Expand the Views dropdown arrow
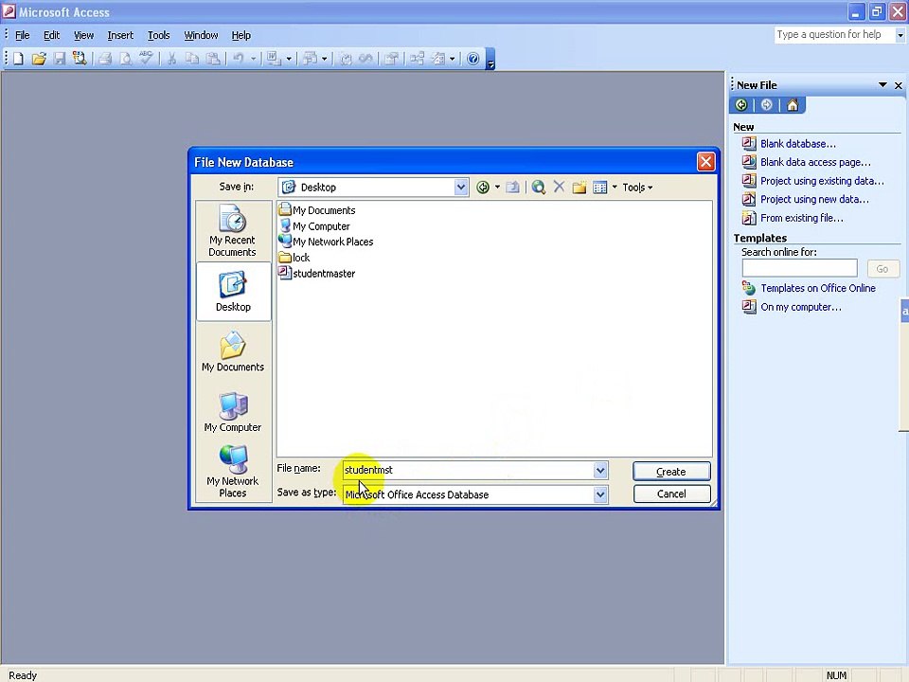 point(615,188)
